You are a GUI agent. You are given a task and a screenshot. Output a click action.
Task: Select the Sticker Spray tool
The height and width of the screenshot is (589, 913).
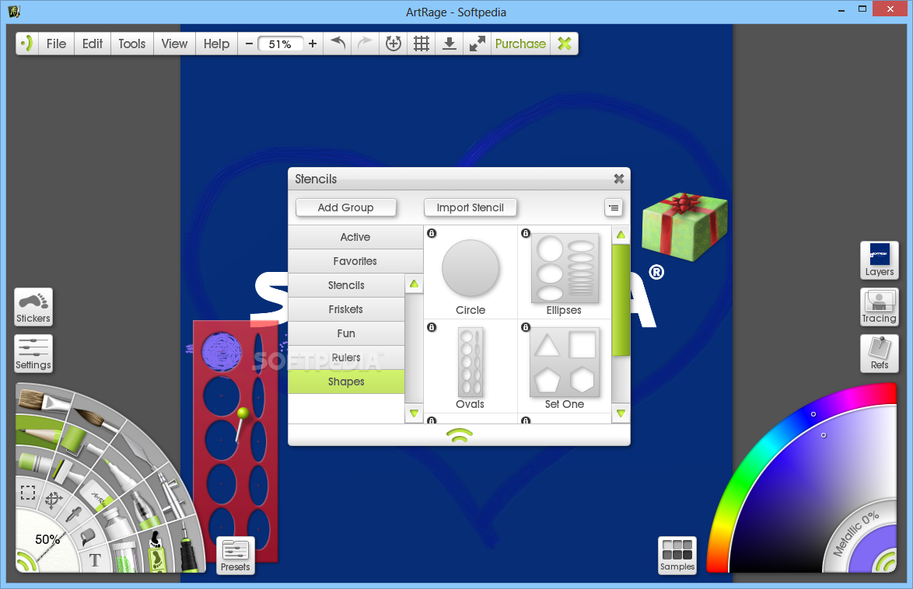point(155,552)
